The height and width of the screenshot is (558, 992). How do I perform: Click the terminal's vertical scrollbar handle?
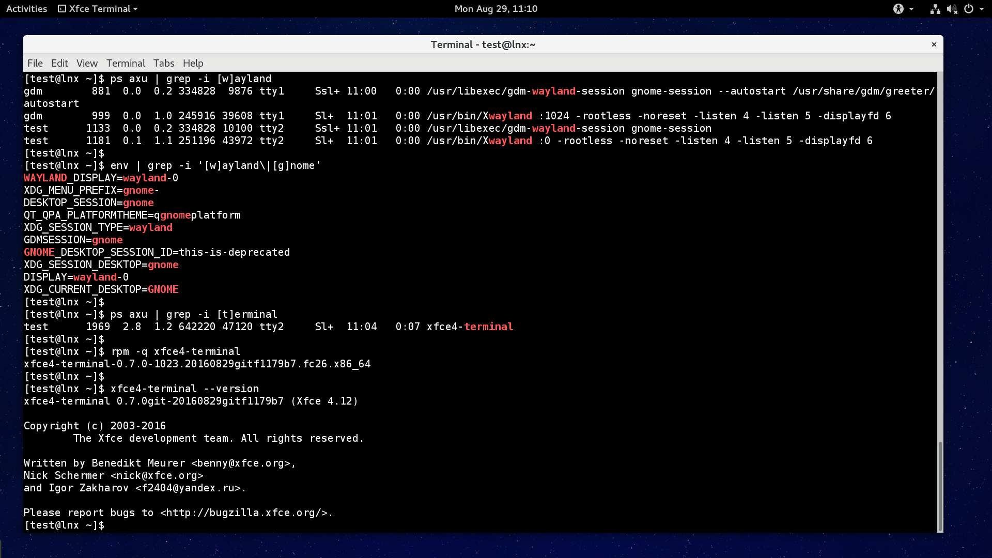tap(940, 486)
